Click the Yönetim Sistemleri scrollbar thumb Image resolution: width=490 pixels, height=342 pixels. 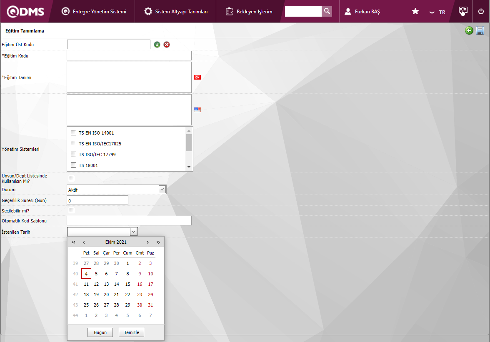[189, 143]
